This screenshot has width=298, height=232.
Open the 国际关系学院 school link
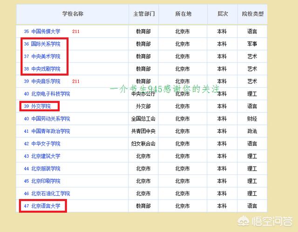click(46, 44)
